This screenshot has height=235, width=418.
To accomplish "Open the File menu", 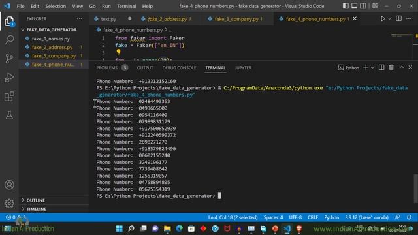I will pyautogui.click(x=20, y=6).
